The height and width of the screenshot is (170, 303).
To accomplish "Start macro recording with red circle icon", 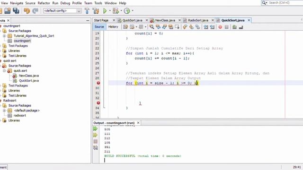I will click(220, 27).
